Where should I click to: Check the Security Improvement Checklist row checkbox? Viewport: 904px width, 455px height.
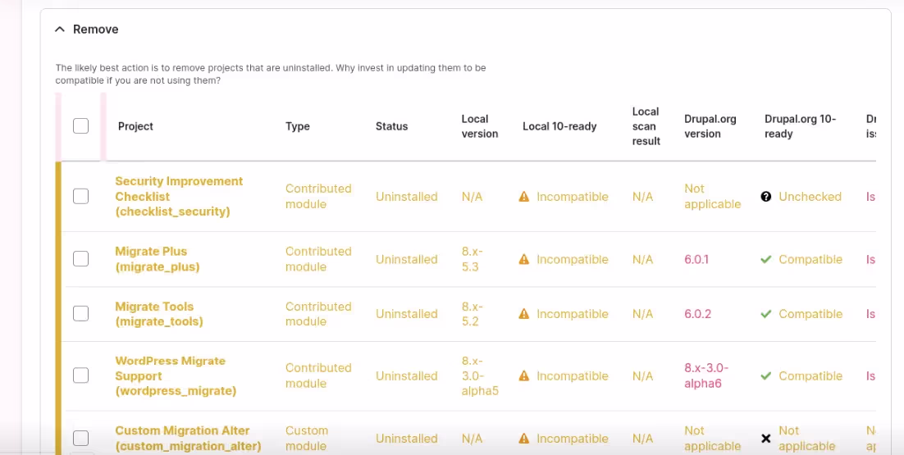coord(80,197)
